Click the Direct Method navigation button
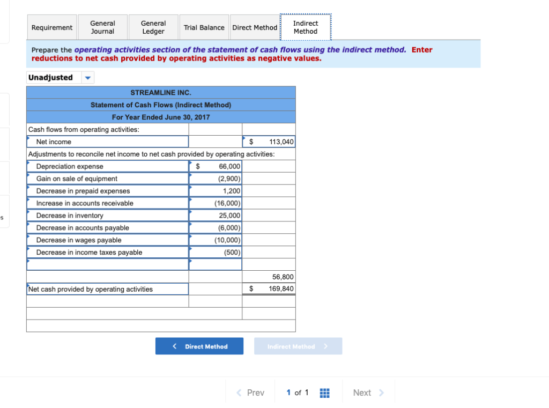This screenshot has width=549, height=408. tap(199, 346)
